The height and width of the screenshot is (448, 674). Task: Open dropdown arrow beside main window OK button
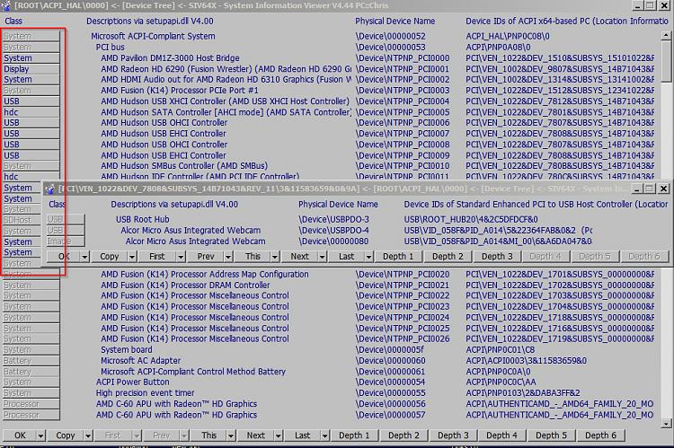[x=40, y=435]
